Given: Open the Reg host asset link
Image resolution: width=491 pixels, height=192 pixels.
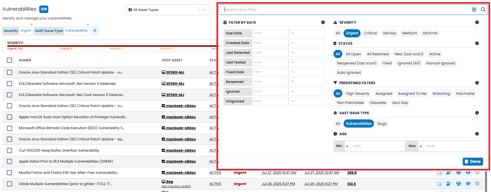Looking at the screenshot, I should pos(168,182).
